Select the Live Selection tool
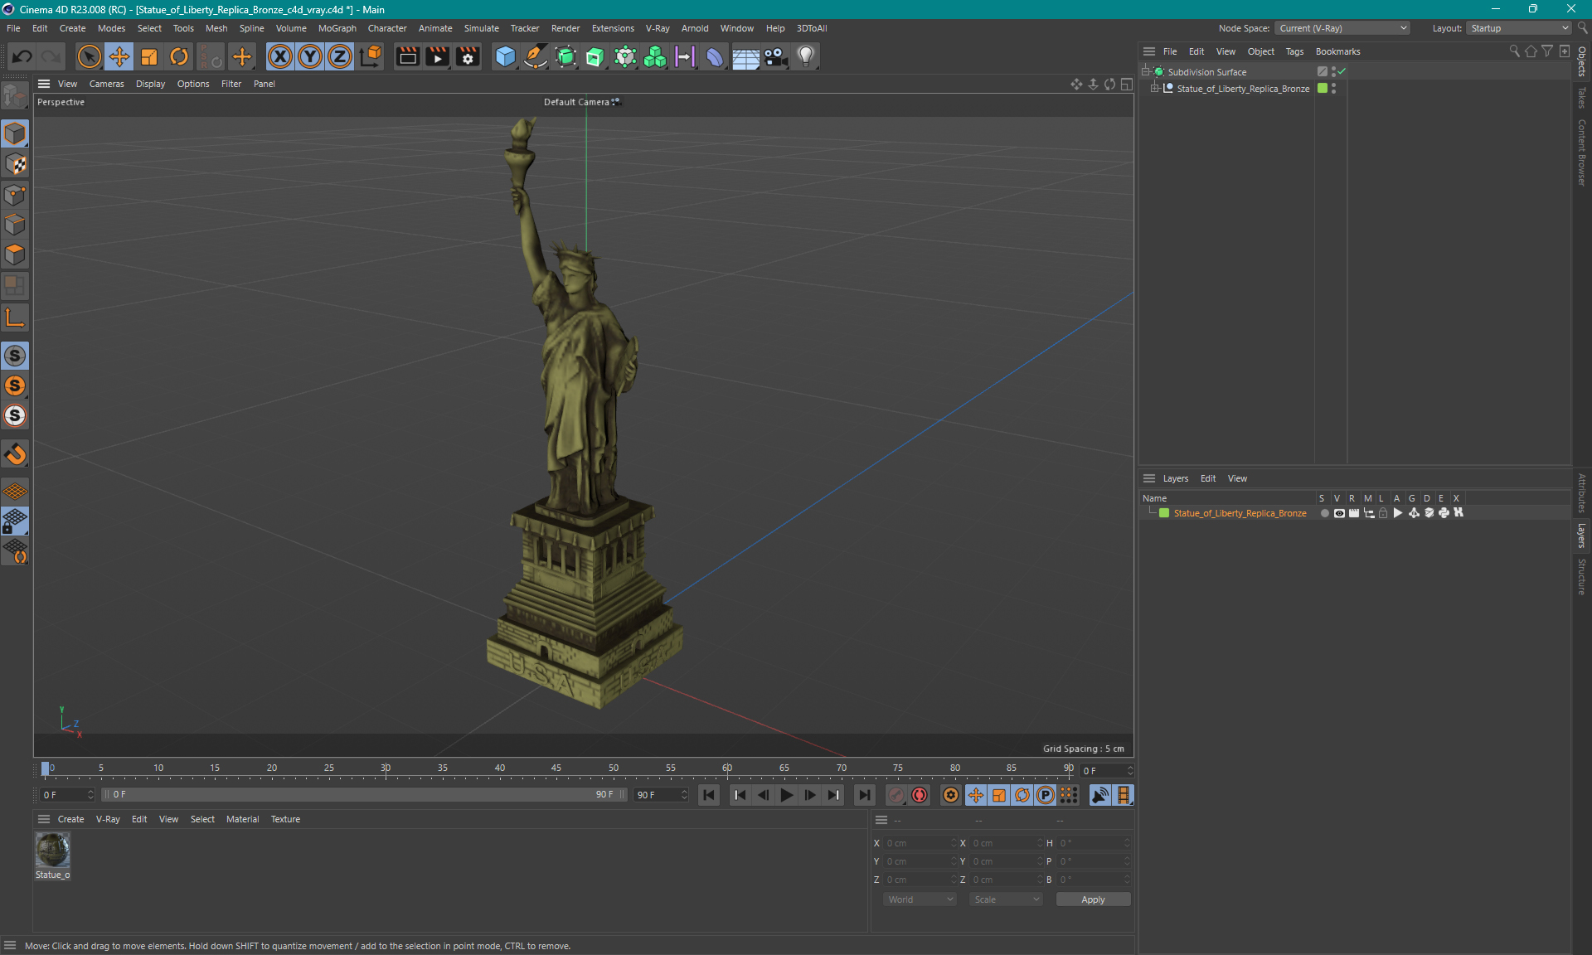Screen dimensions: 1592x955 coord(89,56)
